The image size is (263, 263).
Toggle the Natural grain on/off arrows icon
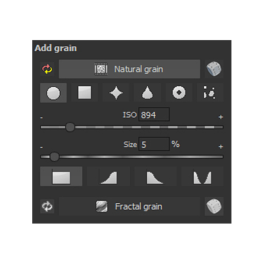pos(47,69)
